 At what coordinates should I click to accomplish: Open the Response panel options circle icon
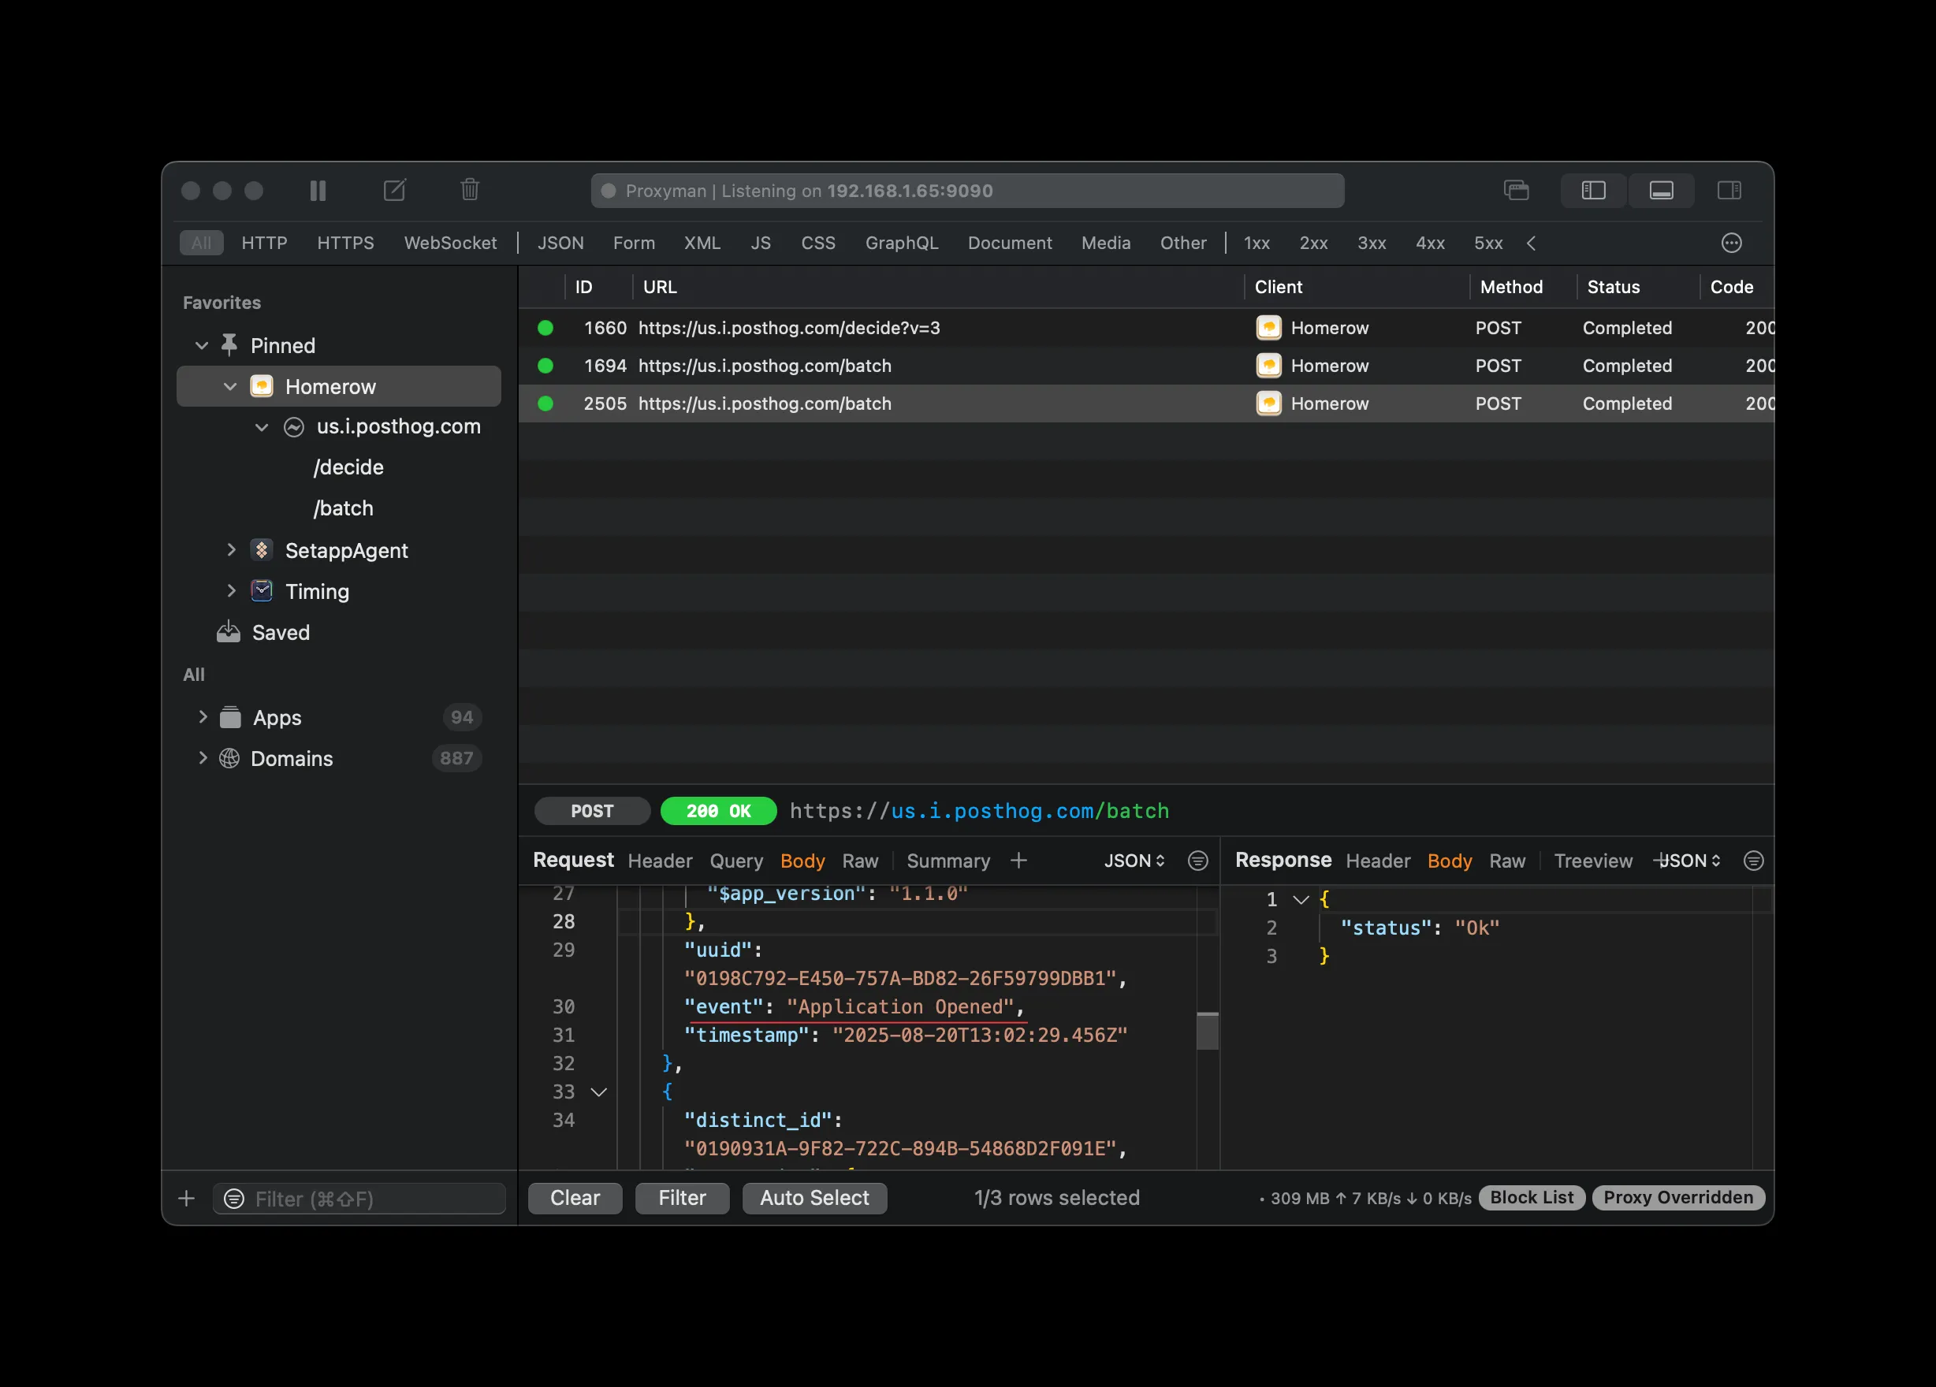point(1753,861)
